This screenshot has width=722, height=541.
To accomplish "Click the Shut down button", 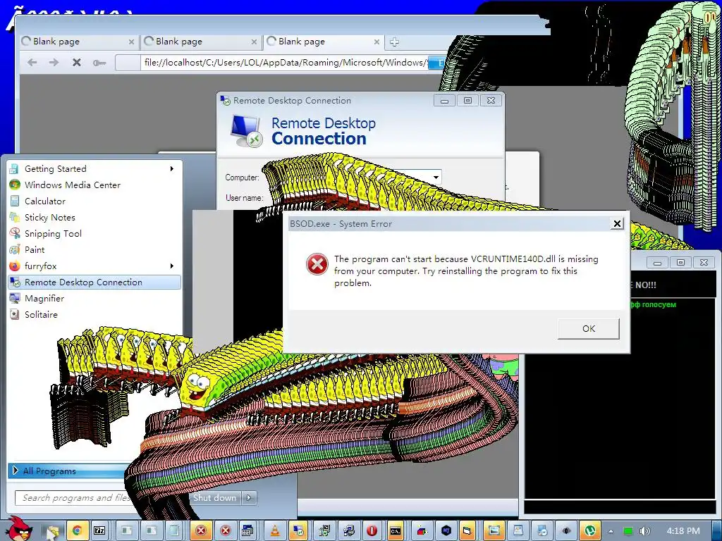I will (214, 498).
